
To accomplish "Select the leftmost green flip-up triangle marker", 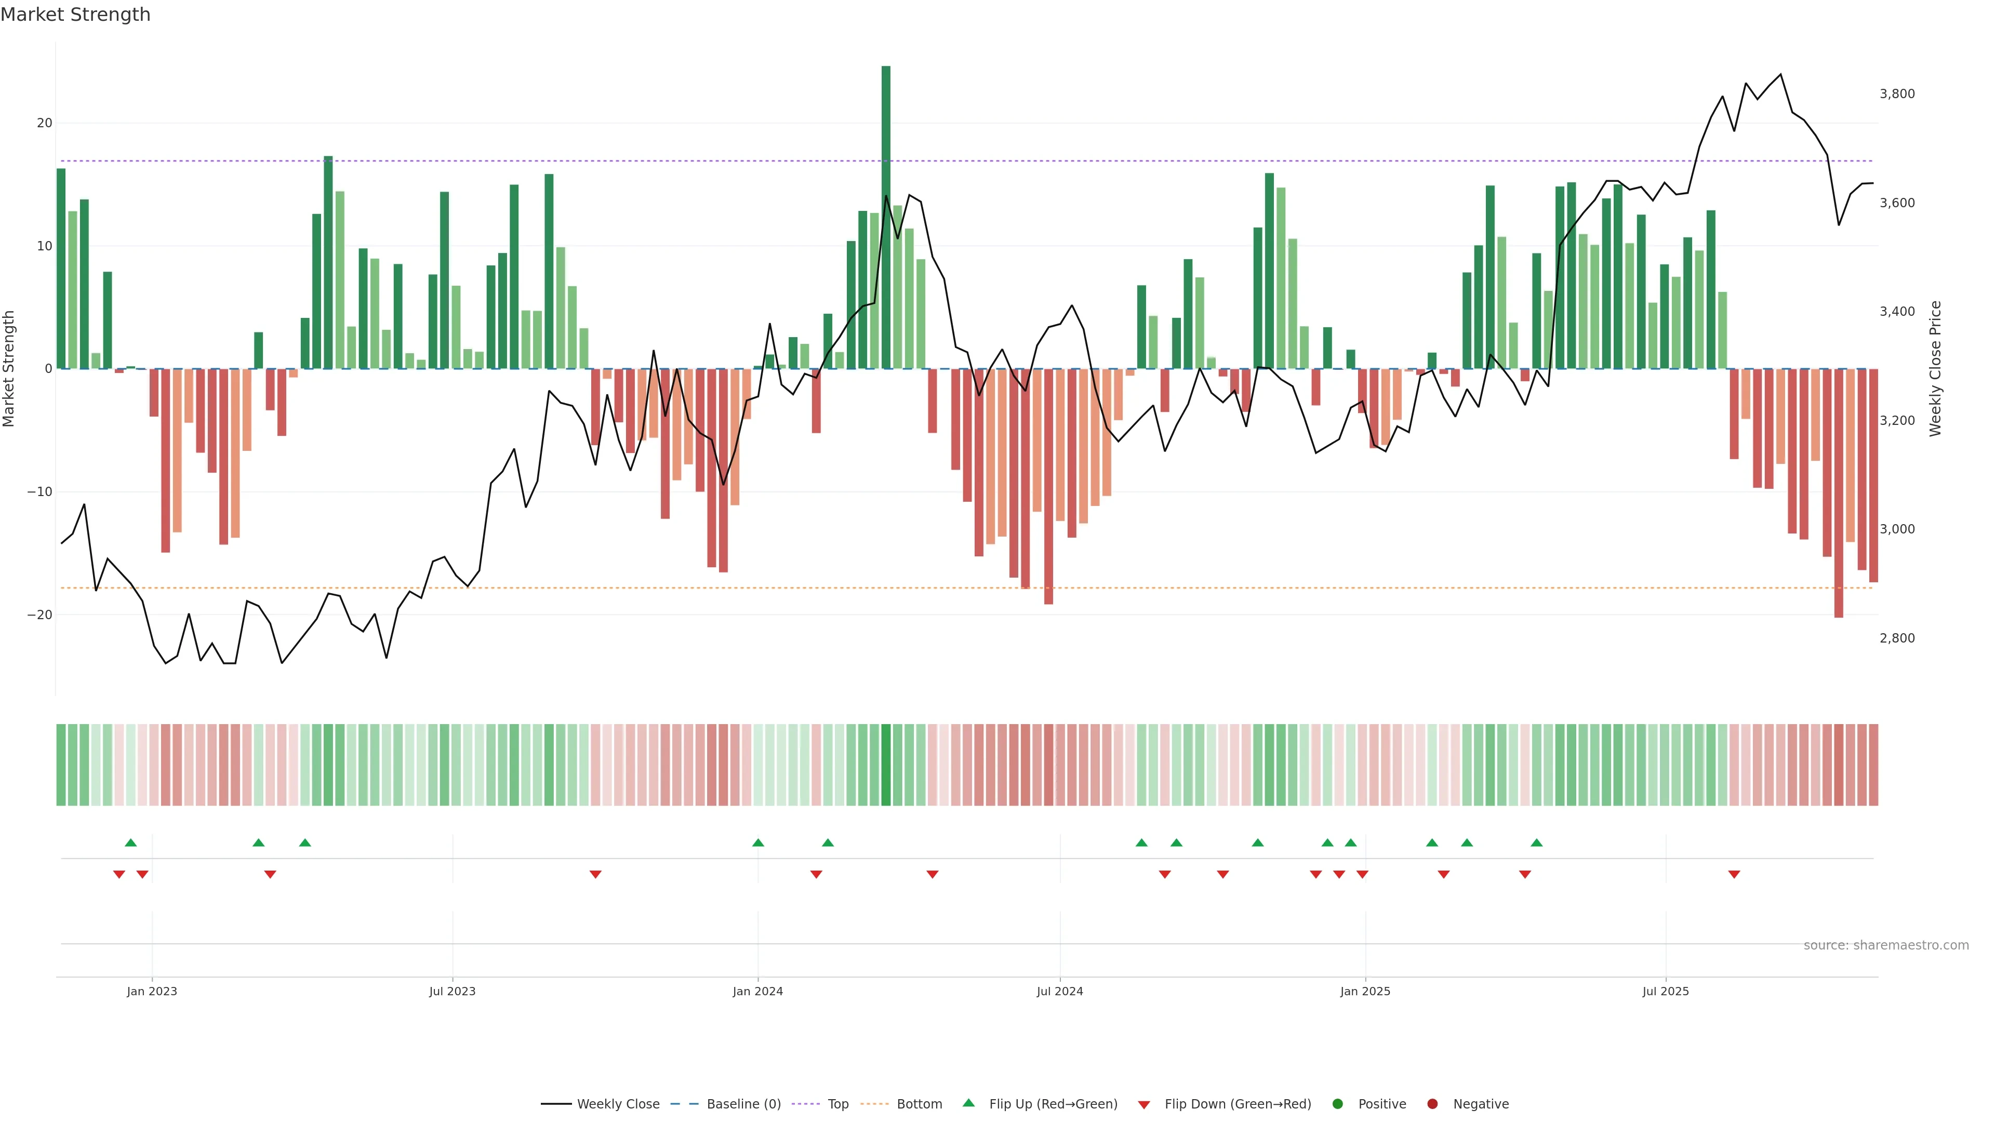I will point(131,843).
